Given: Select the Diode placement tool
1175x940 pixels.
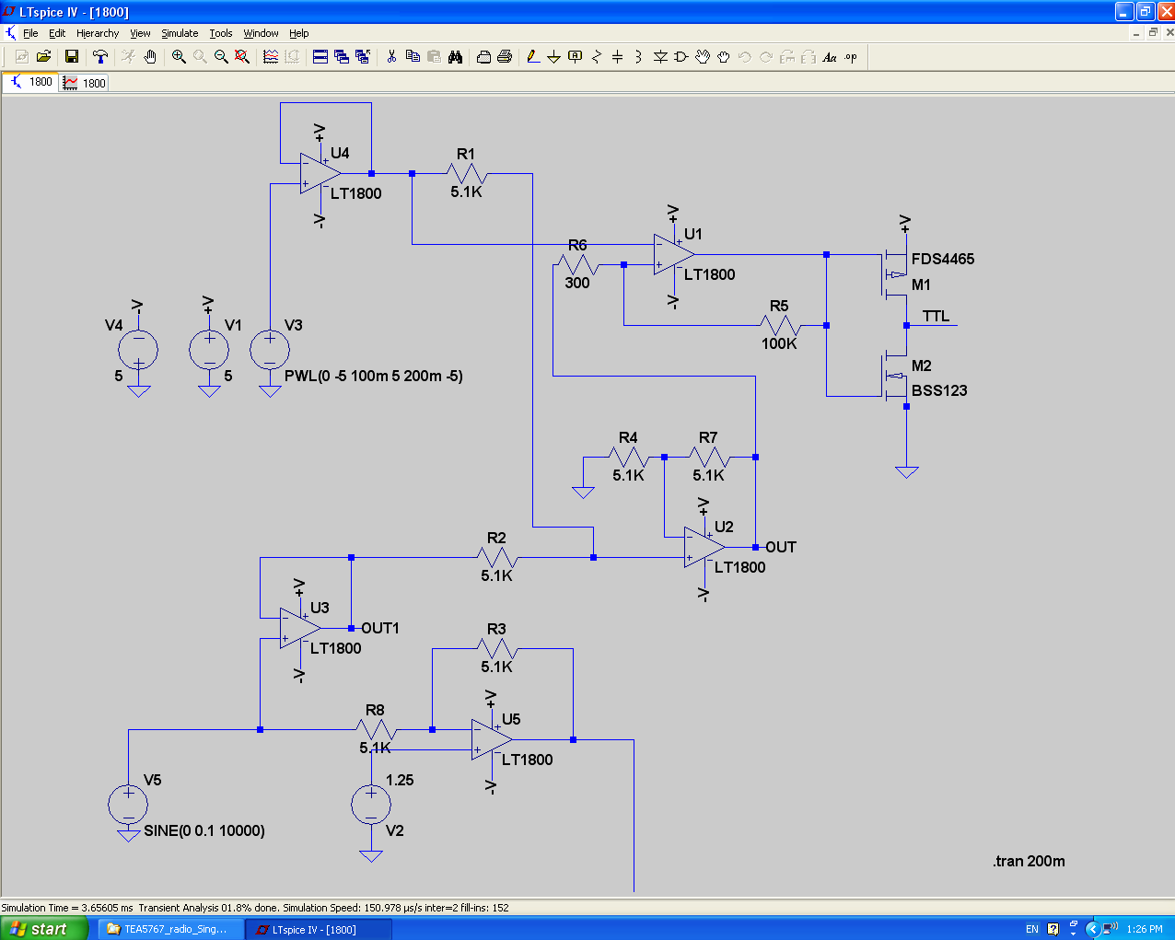Looking at the screenshot, I should 660,57.
